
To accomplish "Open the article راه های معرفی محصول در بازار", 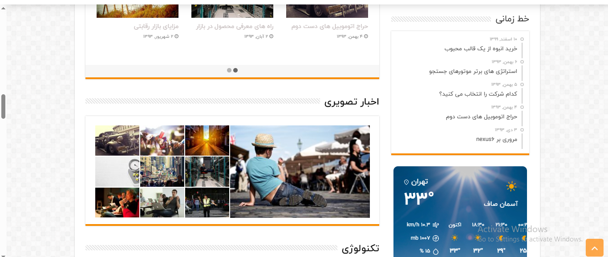I will point(235,26).
